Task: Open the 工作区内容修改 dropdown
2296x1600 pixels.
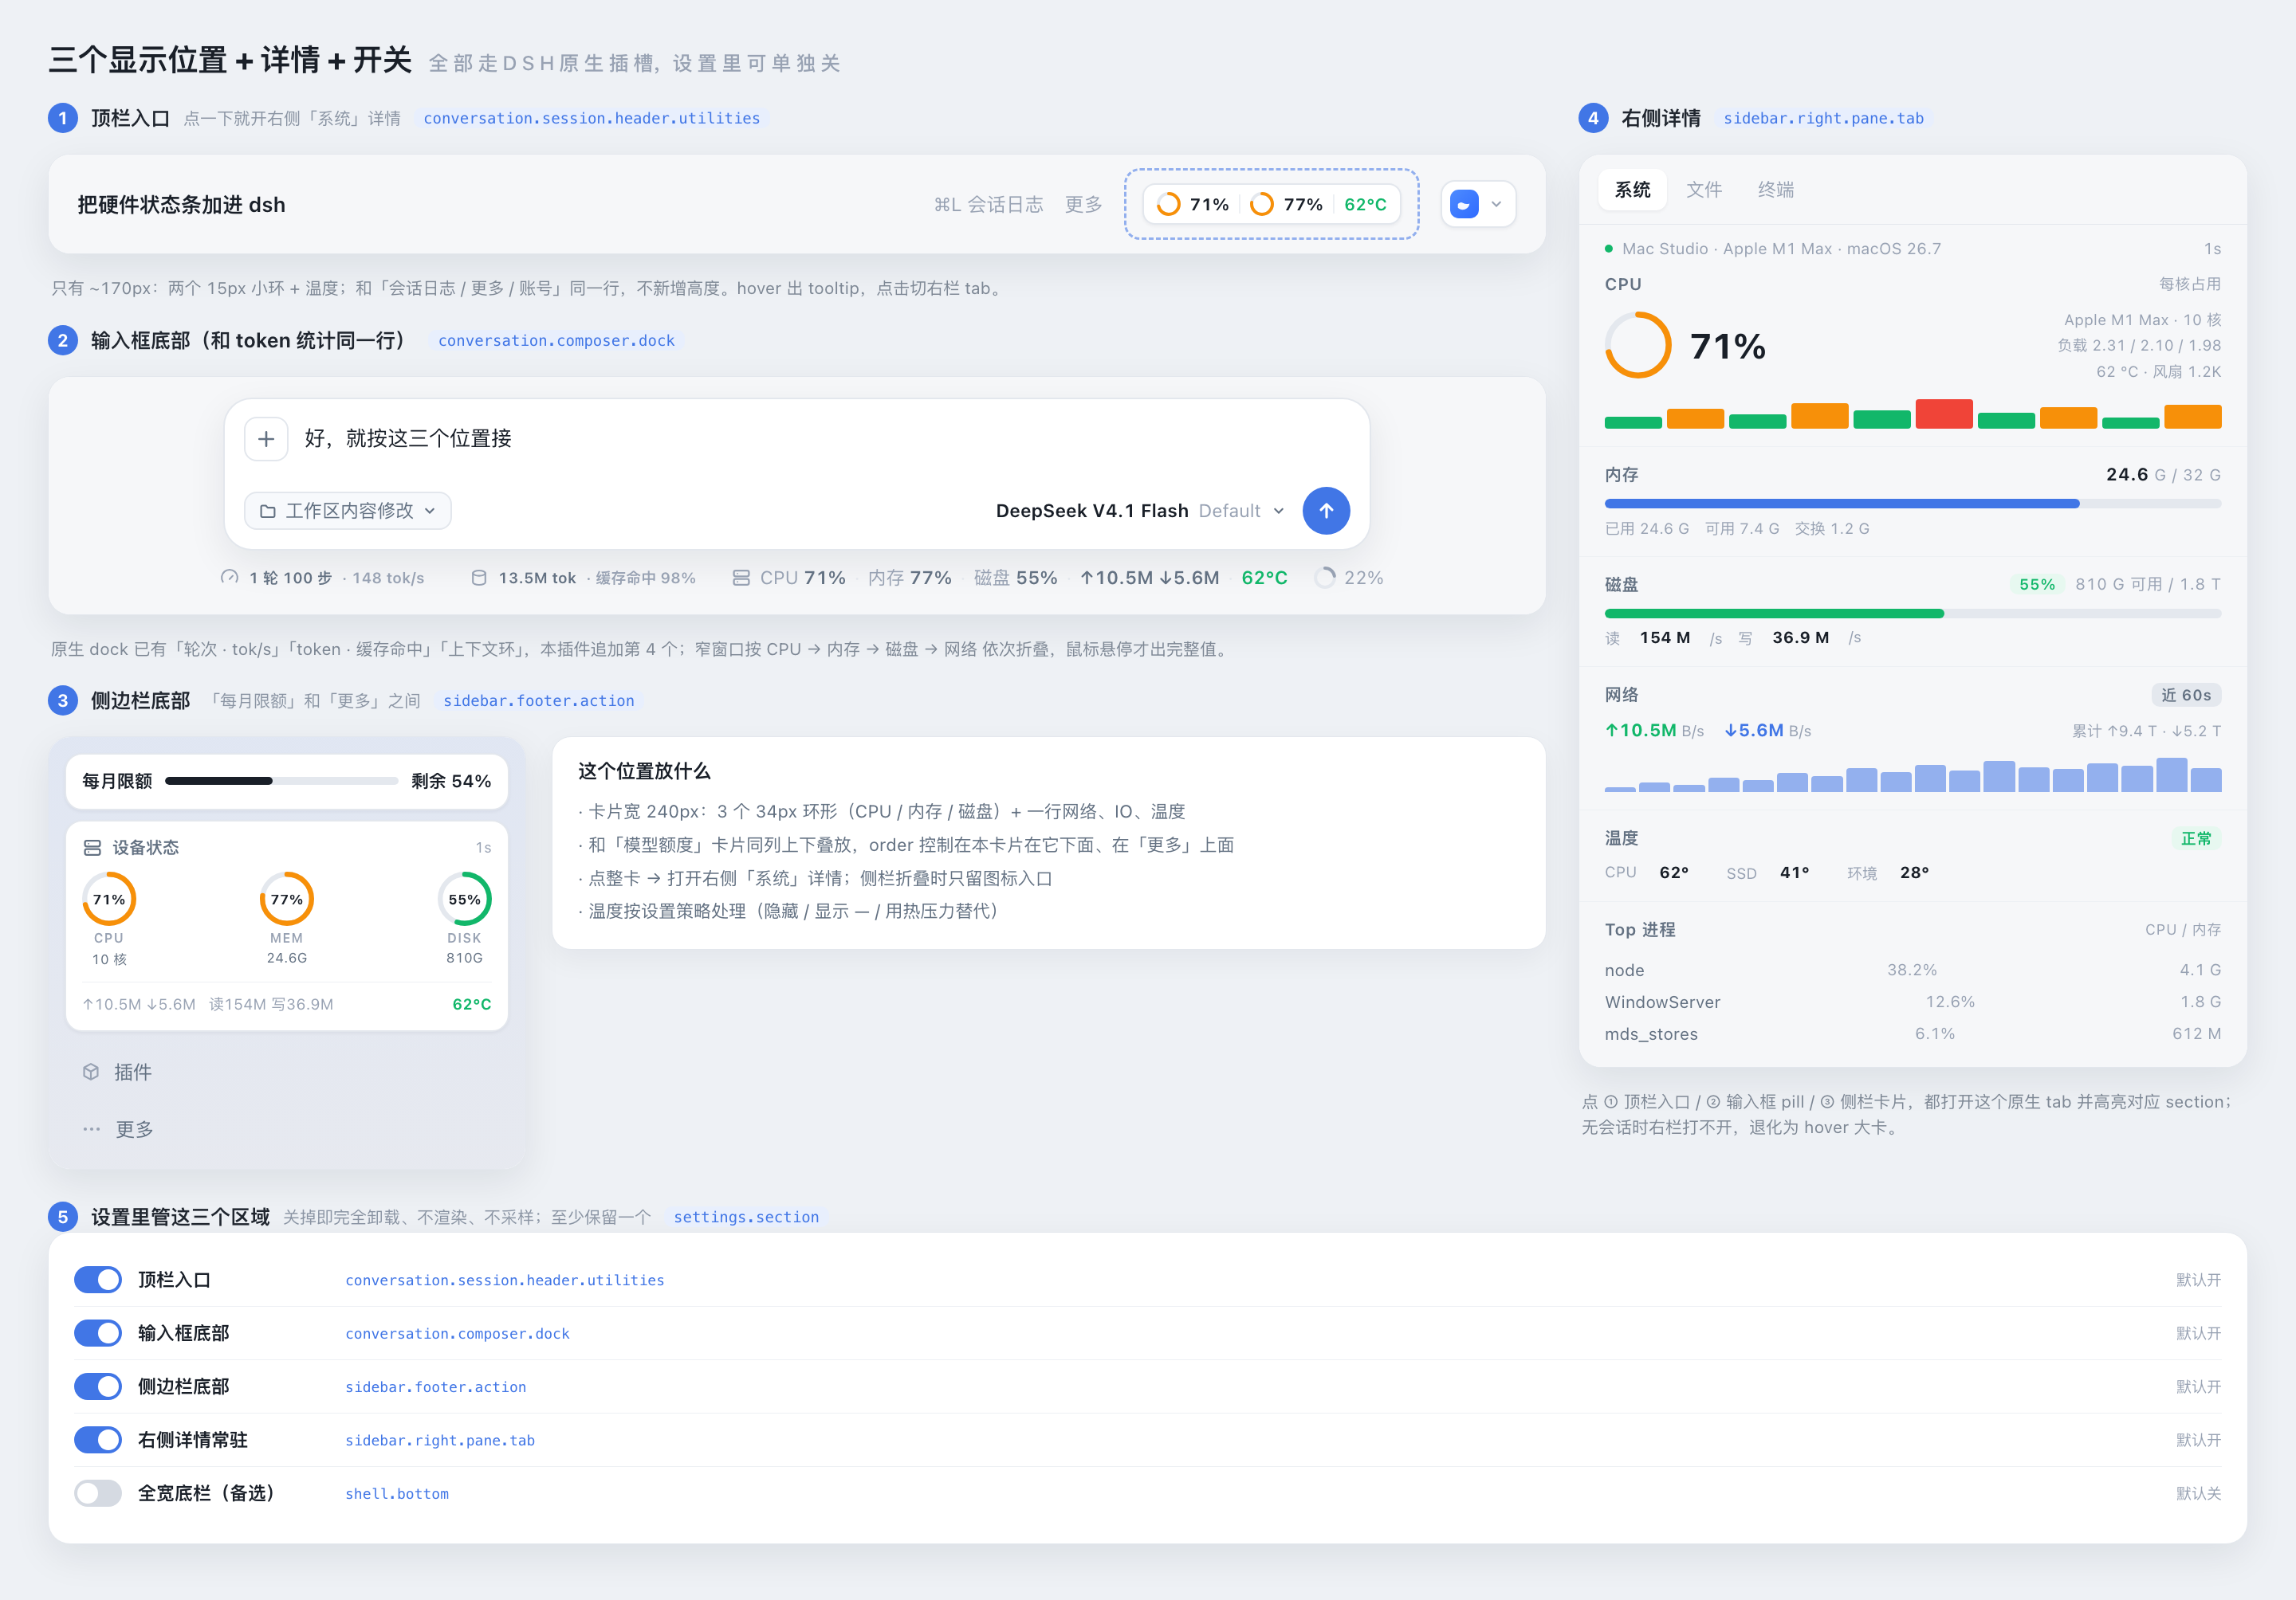Action: click(x=348, y=511)
